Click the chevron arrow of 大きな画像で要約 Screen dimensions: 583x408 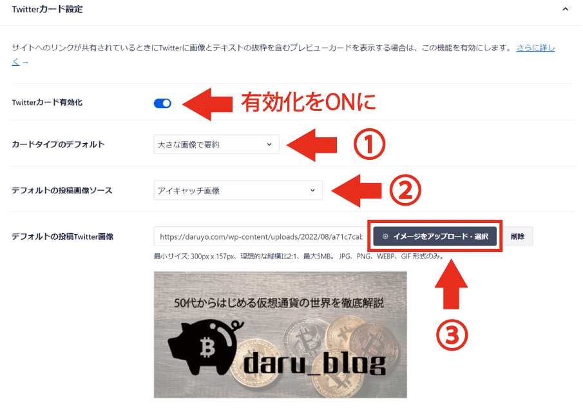[269, 144]
